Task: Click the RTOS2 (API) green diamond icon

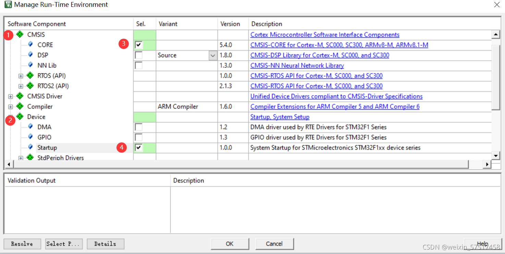Action: 30,86
